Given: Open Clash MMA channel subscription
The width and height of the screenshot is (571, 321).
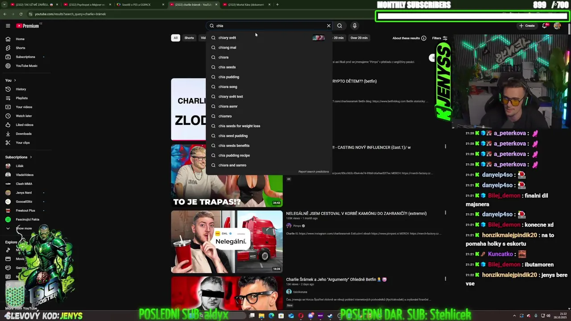Looking at the screenshot, I should tap(25, 184).
